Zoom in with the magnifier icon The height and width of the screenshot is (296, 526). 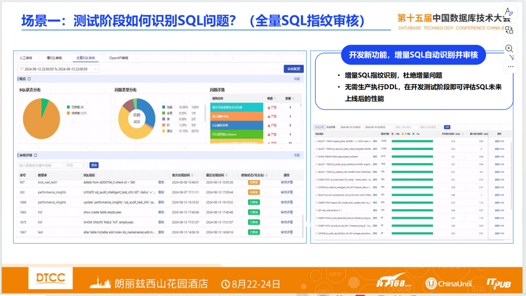point(509,48)
